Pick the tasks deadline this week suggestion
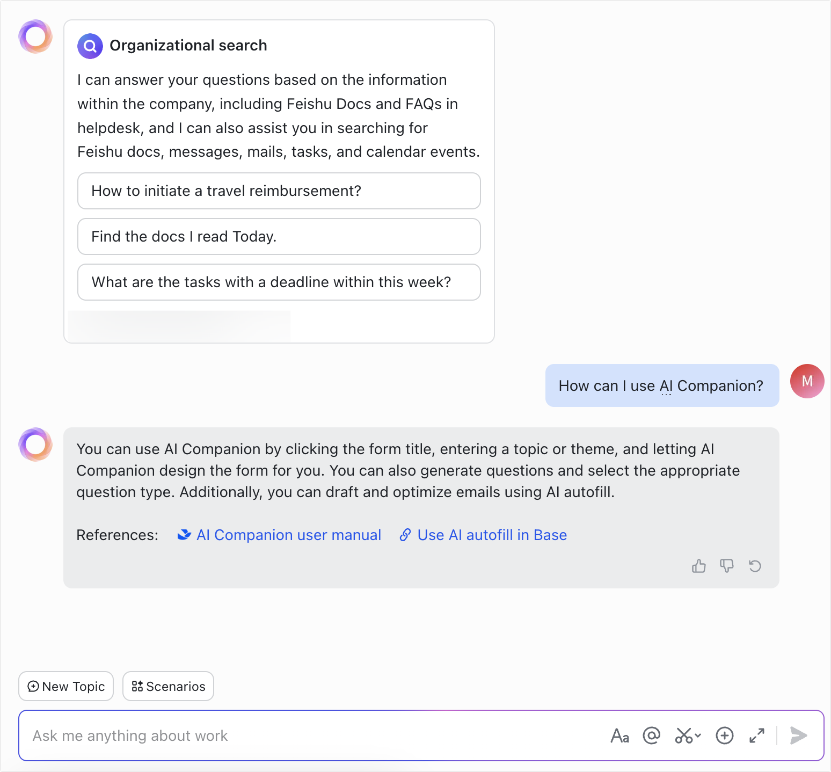 (x=279, y=282)
